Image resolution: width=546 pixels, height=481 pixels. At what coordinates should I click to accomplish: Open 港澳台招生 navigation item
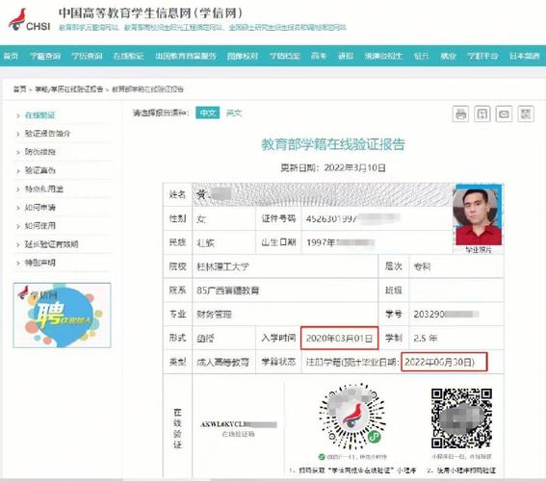point(383,56)
